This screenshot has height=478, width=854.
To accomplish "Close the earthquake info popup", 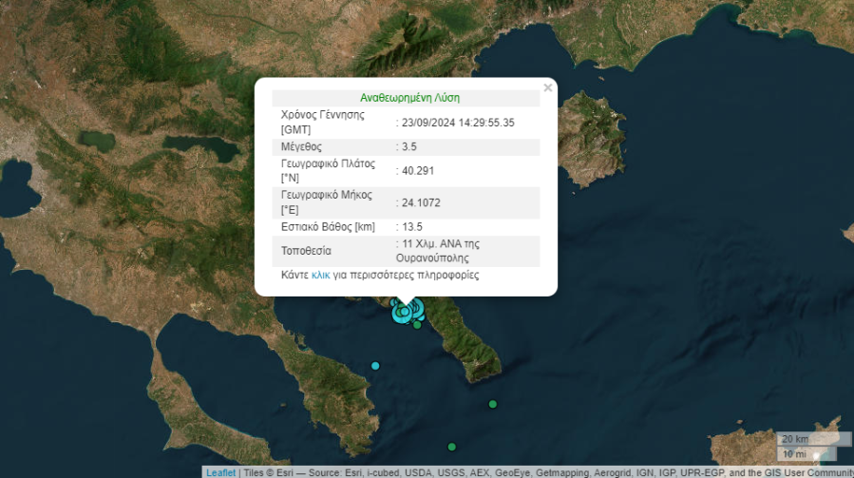I will pos(547,88).
